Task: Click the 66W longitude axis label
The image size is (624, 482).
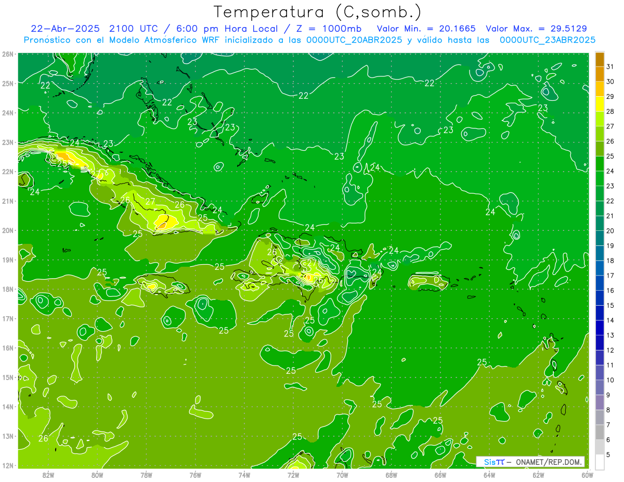Action: click(440, 475)
